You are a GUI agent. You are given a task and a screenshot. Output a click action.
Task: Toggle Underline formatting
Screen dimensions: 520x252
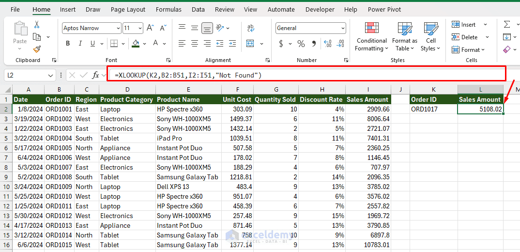coord(92,43)
